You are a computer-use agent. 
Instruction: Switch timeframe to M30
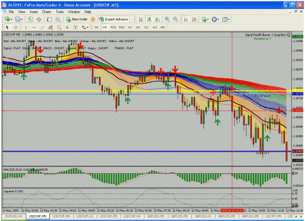(122, 27)
